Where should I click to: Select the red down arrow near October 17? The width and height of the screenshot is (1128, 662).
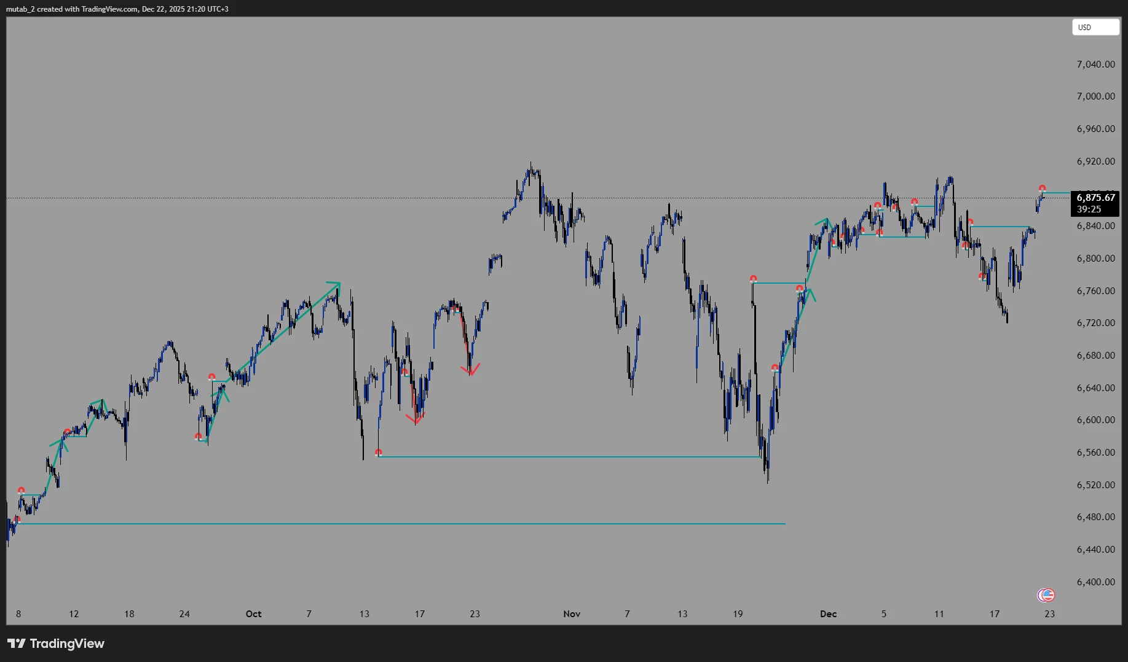click(x=416, y=419)
